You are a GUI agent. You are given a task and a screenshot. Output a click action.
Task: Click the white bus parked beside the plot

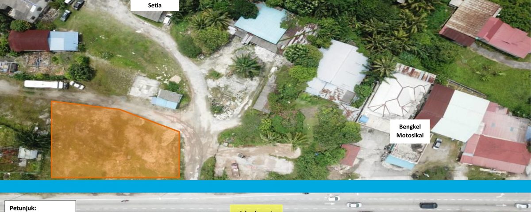45,84
